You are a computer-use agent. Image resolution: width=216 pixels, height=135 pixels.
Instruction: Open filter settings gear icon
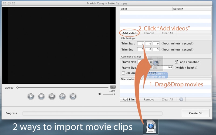[181, 99]
